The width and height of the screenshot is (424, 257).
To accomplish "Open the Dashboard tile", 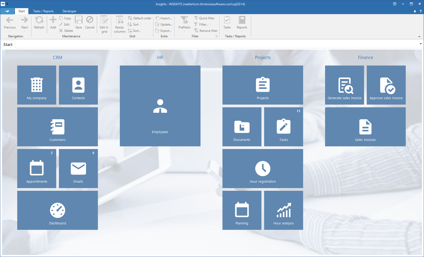I will pos(58,210).
